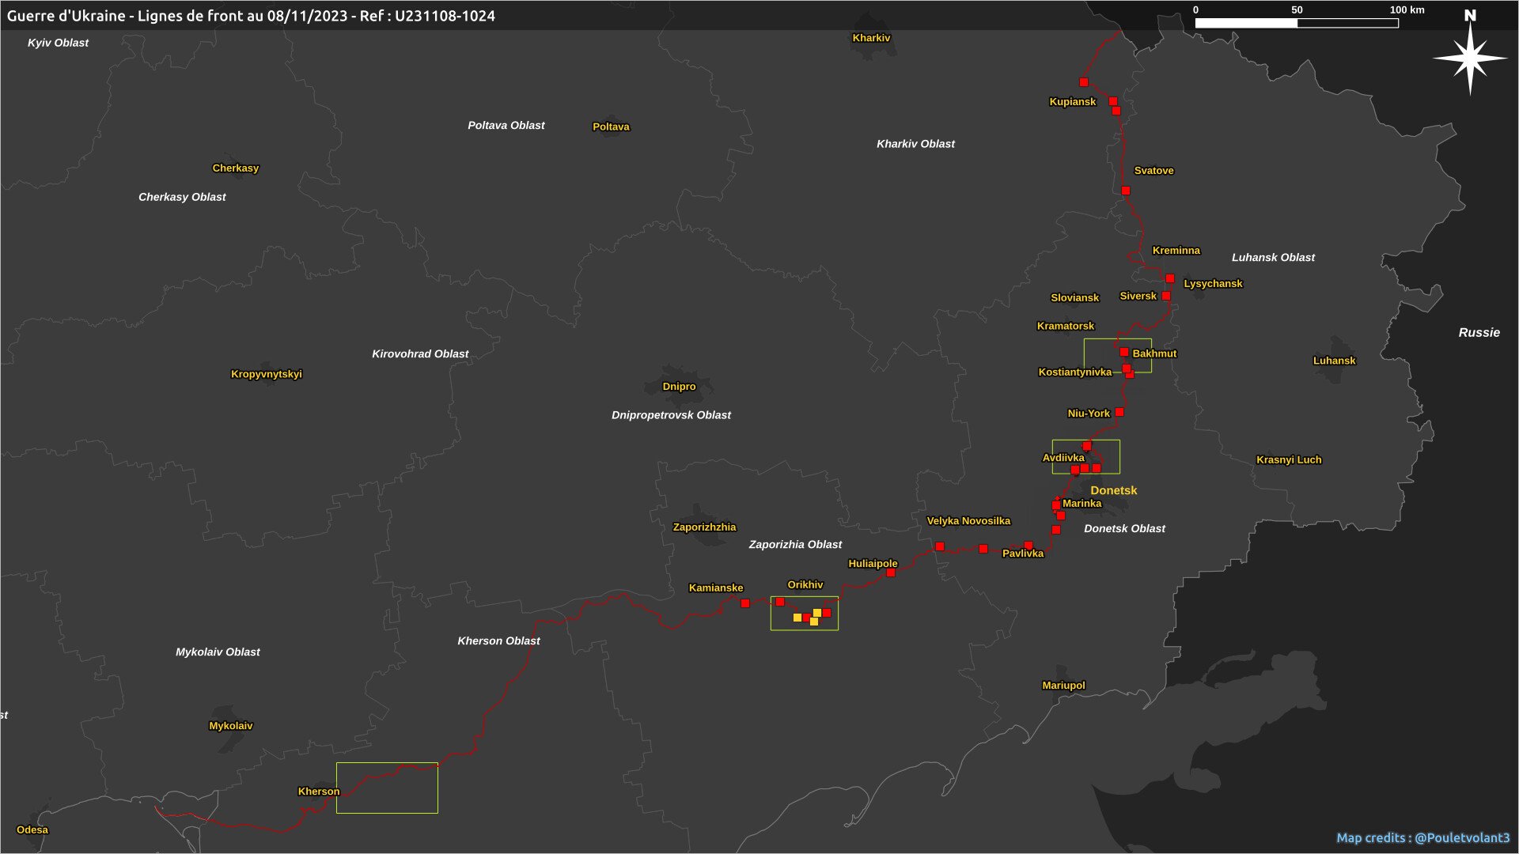Click the Svatove city label
Image resolution: width=1519 pixels, height=854 pixels.
(x=1154, y=170)
